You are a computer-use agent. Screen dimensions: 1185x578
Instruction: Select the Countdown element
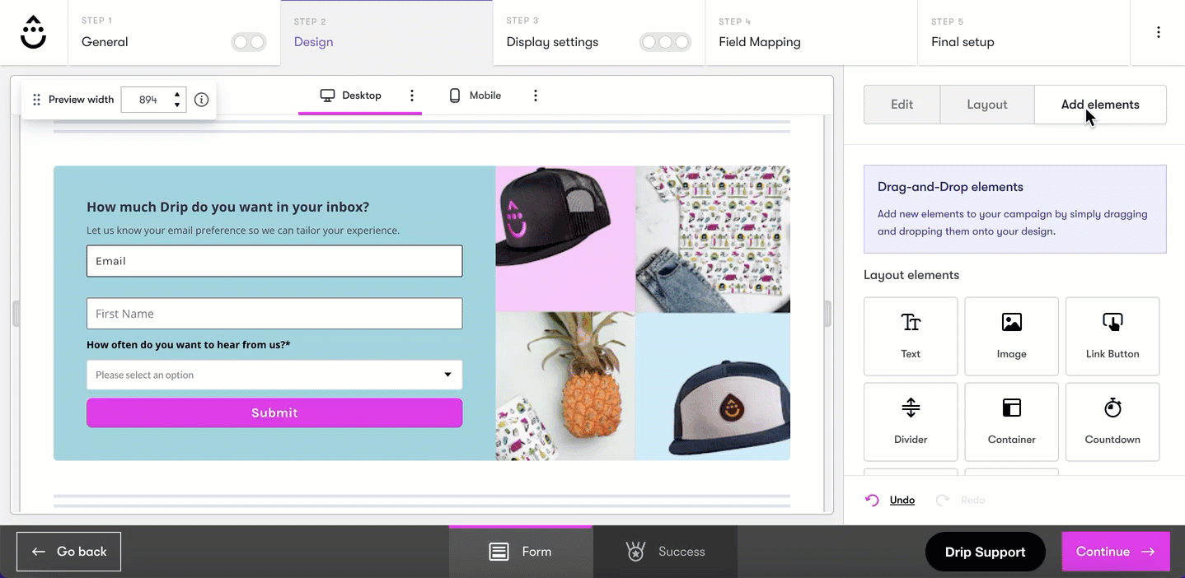coord(1112,422)
